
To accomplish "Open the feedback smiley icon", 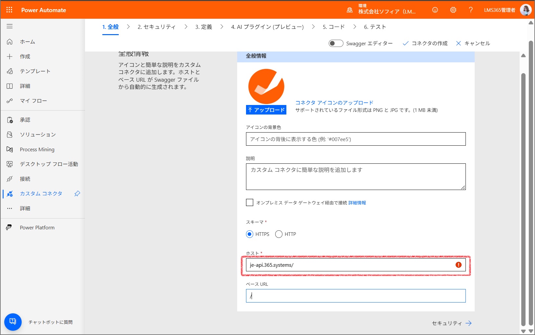I will [x=435, y=10].
